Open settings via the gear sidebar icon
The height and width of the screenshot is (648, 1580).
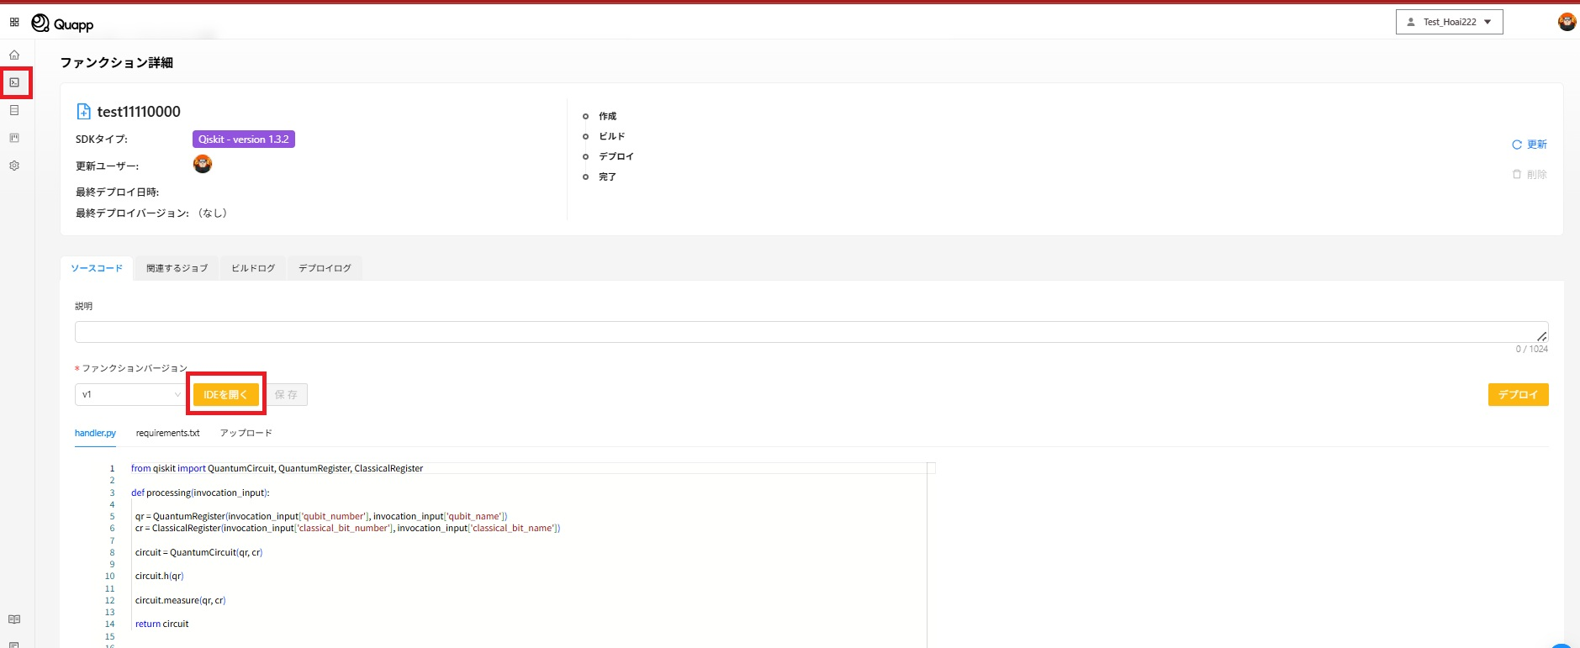click(x=14, y=166)
